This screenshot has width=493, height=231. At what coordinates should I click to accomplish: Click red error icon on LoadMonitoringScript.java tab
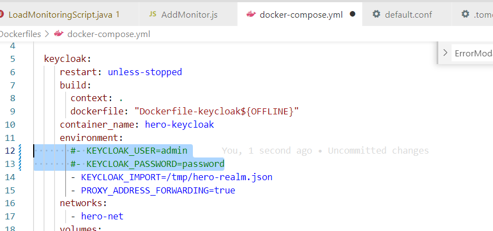pyautogui.click(x=2, y=14)
